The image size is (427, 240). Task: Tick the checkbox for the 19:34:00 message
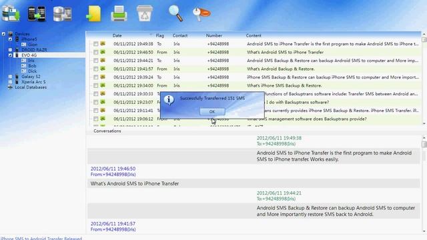point(96,85)
